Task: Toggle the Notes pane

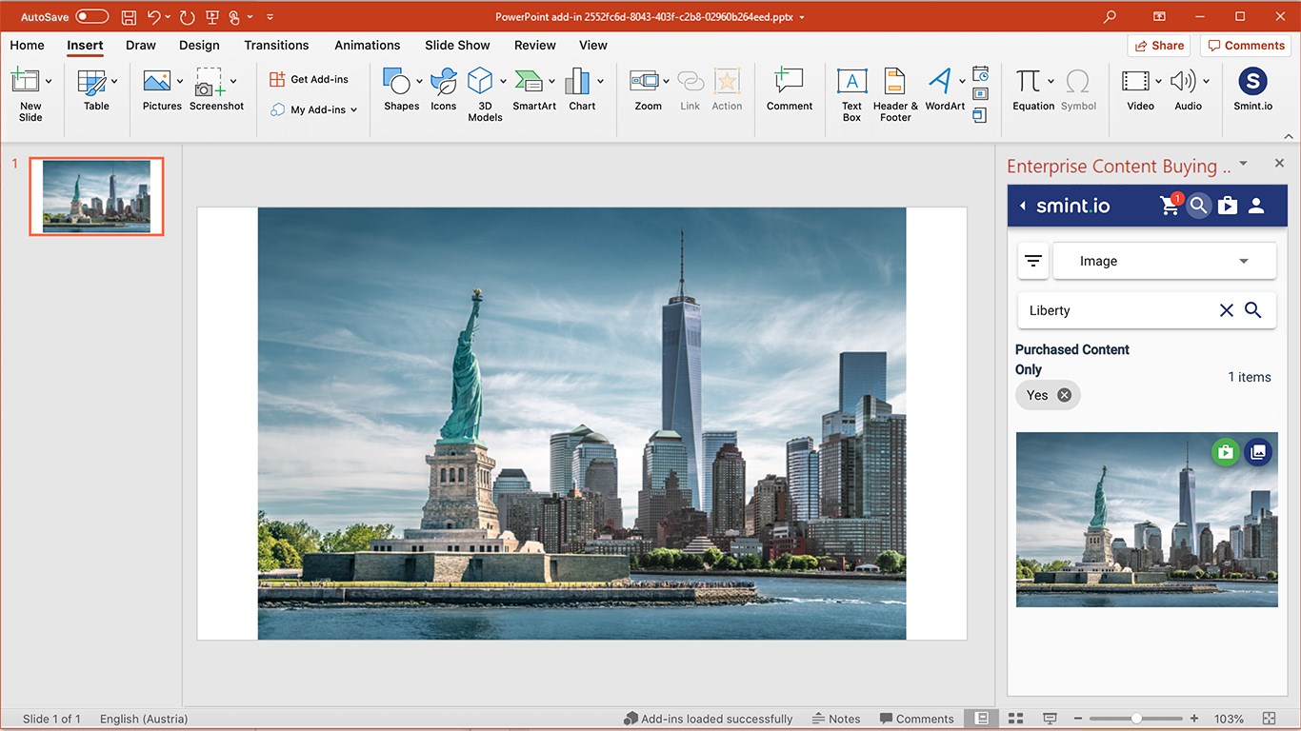Action: [836, 719]
